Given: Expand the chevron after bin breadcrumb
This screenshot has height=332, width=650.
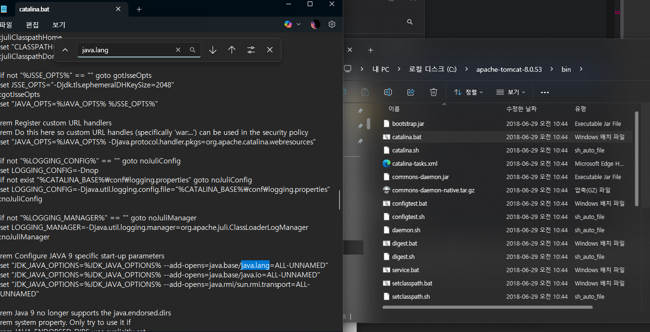Looking at the screenshot, I should click(581, 69).
